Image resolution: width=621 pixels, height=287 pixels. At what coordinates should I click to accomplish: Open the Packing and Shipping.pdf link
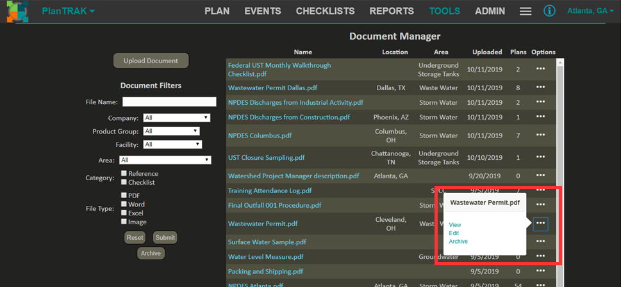[x=266, y=272]
